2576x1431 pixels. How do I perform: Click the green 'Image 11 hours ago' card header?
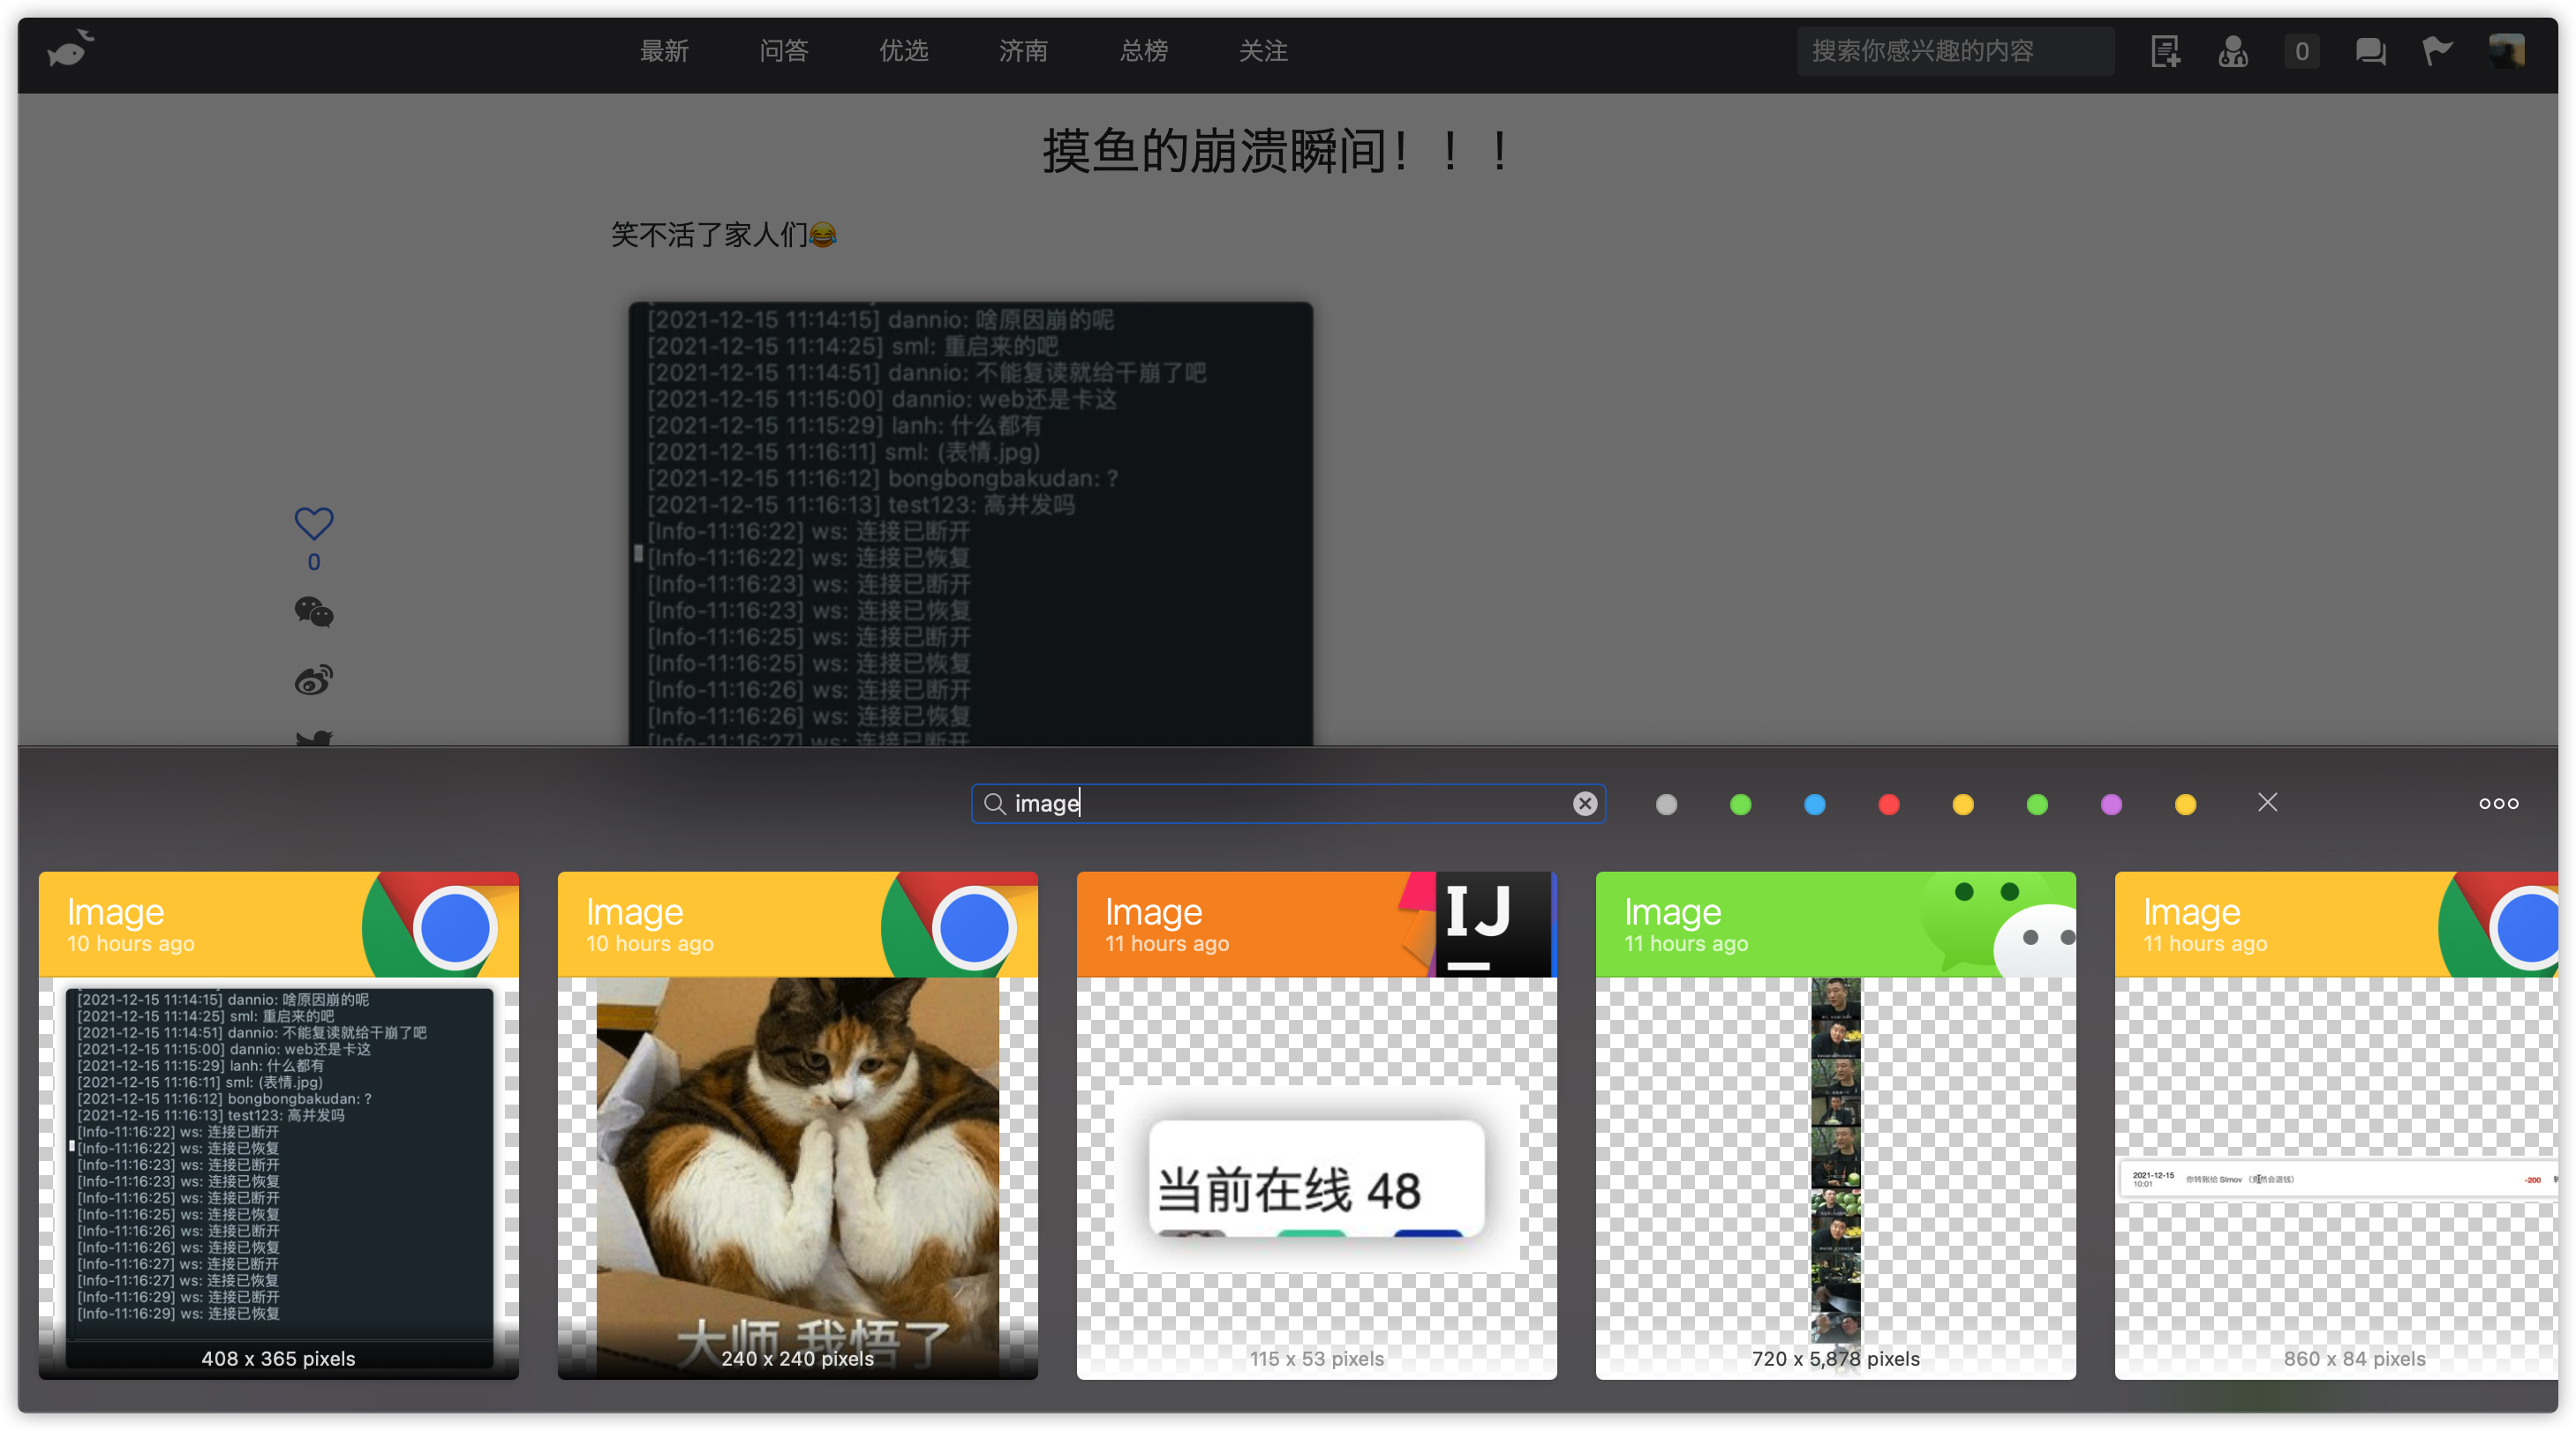[x=1835, y=925]
